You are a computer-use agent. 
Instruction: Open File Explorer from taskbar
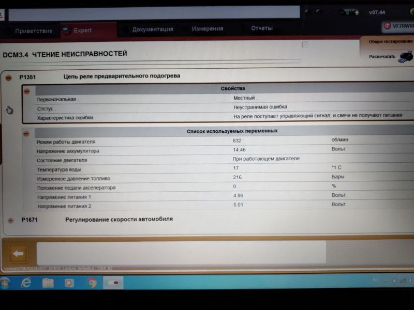click(x=48, y=283)
